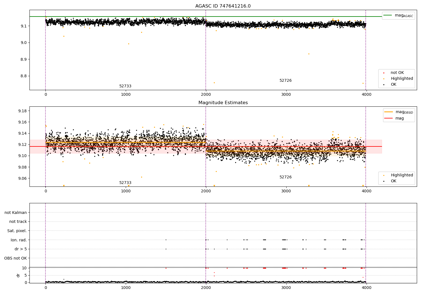Click top plot y-axis tick 8.9
The image size is (421, 294).
coord(24,59)
